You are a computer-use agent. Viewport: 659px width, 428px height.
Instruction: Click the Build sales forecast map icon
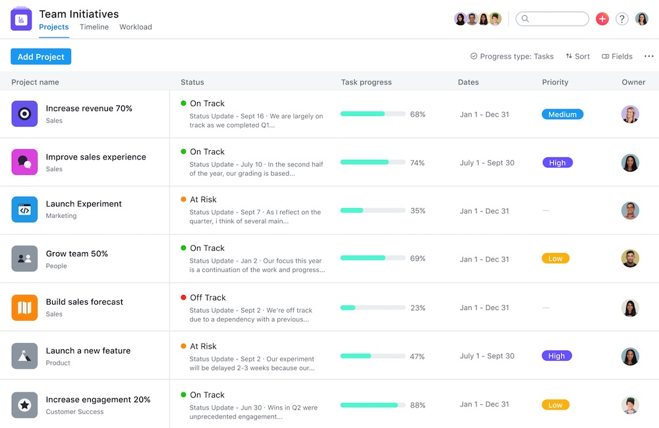click(x=24, y=308)
